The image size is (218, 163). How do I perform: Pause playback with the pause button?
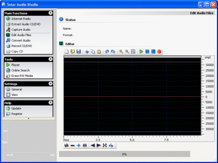pos(147,52)
